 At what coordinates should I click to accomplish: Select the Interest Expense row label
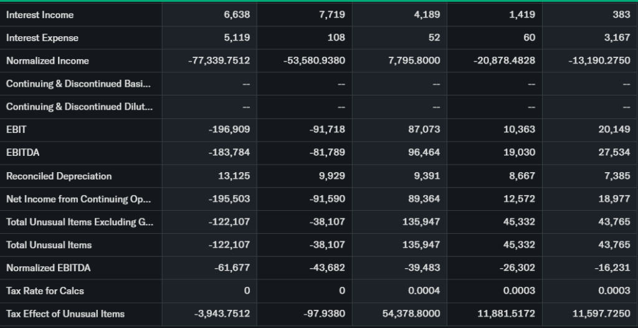click(x=42, y=38)
